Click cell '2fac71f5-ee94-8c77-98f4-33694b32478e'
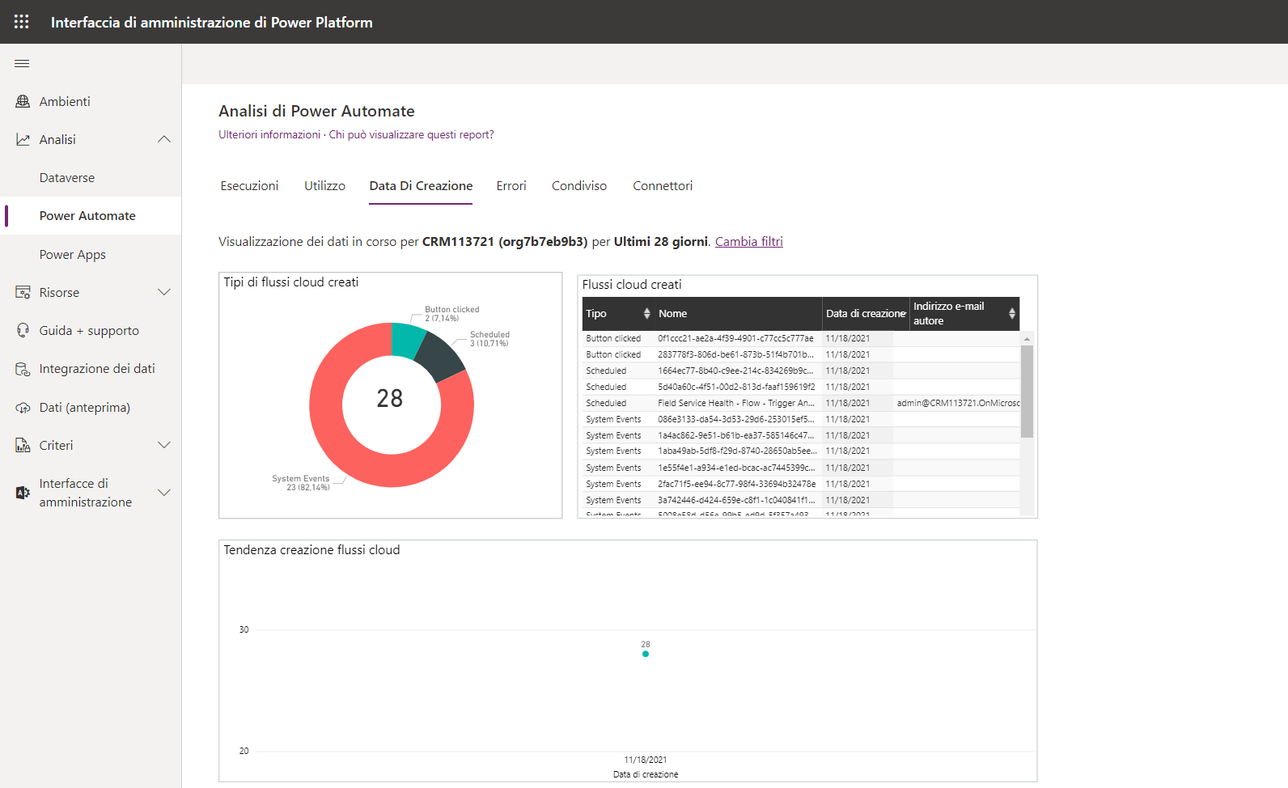Viewport: 1288px width, 788px height. [x=736, y=484]
